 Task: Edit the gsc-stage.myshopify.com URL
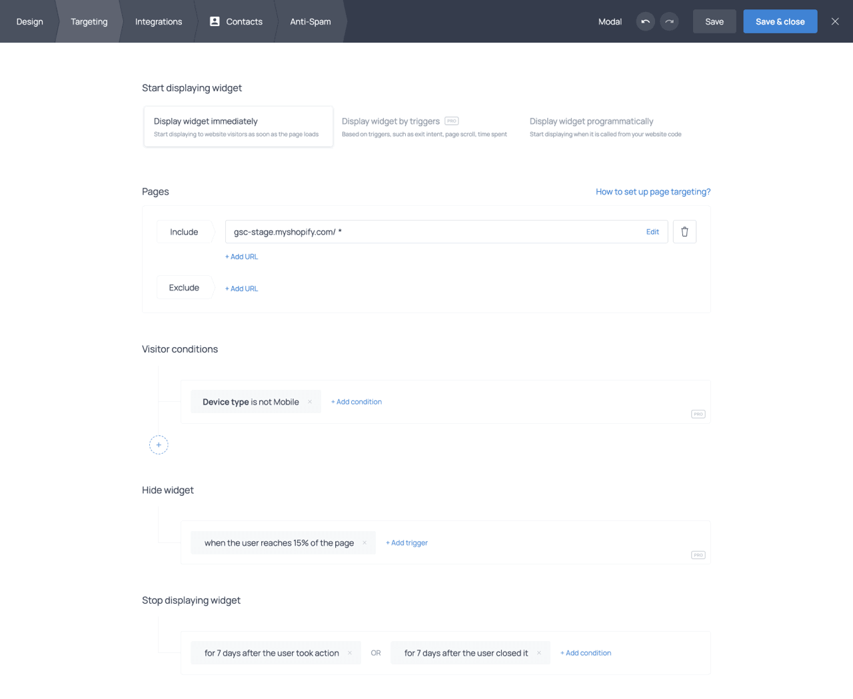click(x=652, y=232)
